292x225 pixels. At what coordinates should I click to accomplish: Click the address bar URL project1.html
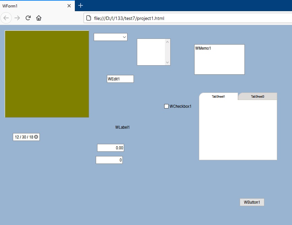(x=129, y=18)
